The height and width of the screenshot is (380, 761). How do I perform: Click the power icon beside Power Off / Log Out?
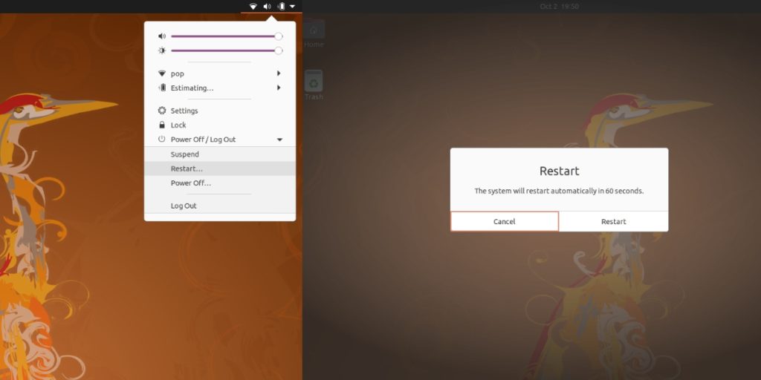pos(162,139)
